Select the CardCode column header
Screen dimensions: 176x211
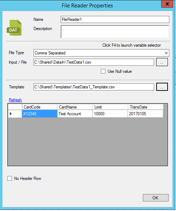pyautogui.click(x=40, y=107)
